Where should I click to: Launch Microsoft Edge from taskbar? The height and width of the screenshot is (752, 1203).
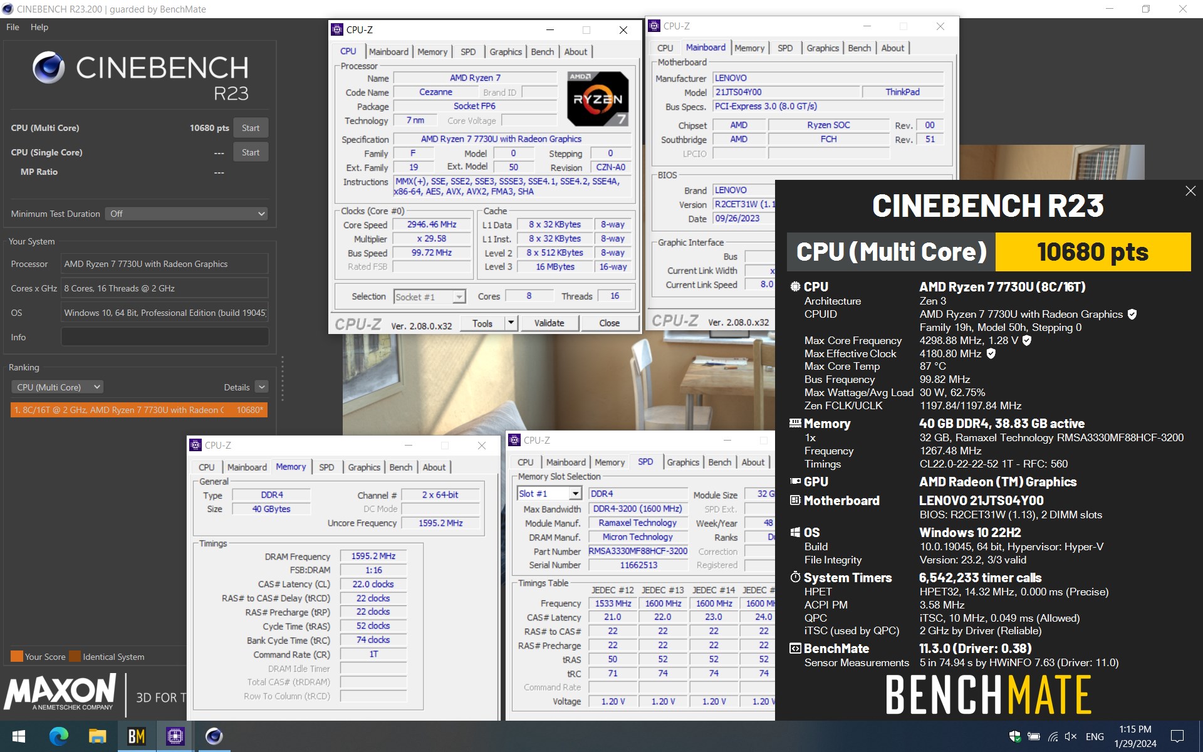pyautogui.click(x=58, y=736)
